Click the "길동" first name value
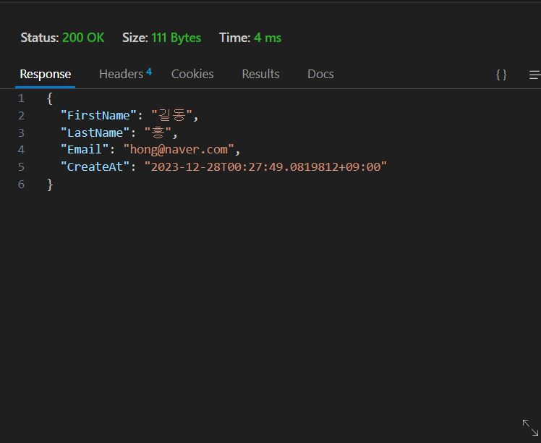541x443 pixels. pyautogui.click(x=171, y=115)
